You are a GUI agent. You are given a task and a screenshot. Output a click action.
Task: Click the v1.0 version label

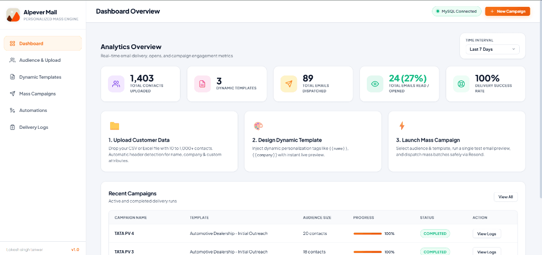click(x=75, y=250)
